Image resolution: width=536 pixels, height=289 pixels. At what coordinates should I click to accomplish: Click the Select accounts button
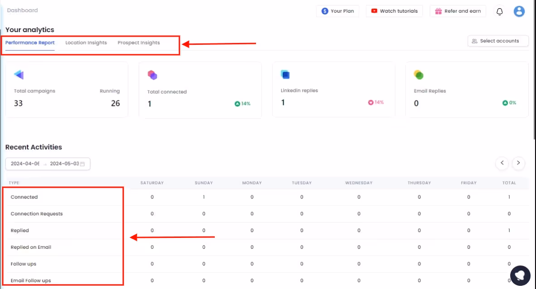coord(498,41)
